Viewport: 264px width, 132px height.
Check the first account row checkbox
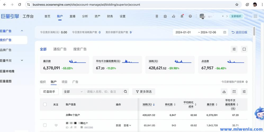tap(45, 125)
